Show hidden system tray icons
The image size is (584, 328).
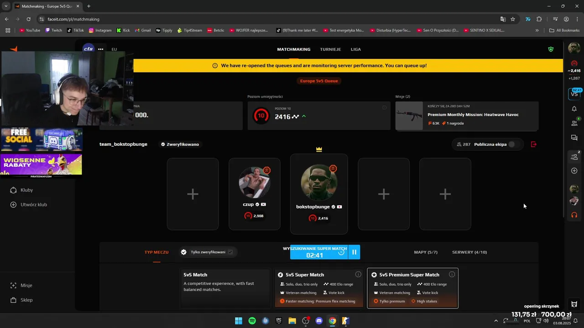pos(496,321)
